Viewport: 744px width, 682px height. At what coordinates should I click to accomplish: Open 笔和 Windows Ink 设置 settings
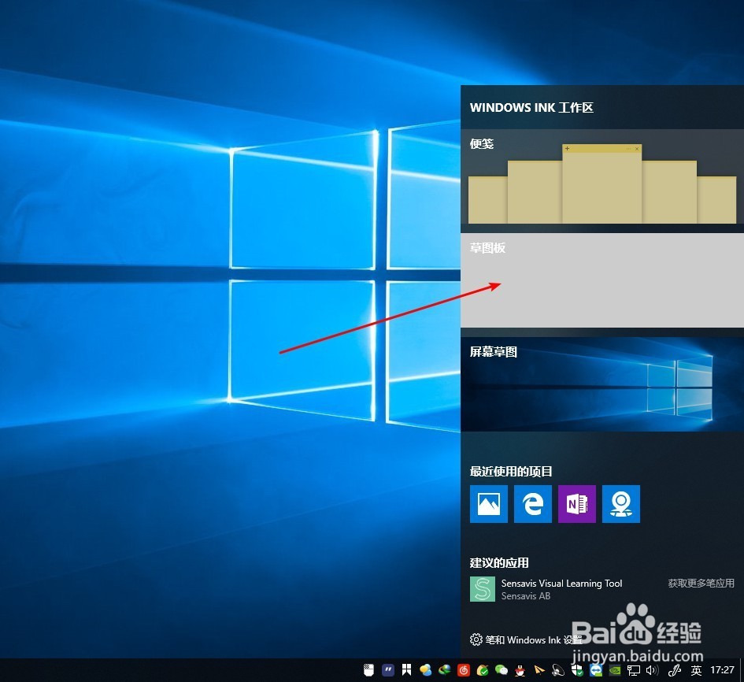pos(526,639)
